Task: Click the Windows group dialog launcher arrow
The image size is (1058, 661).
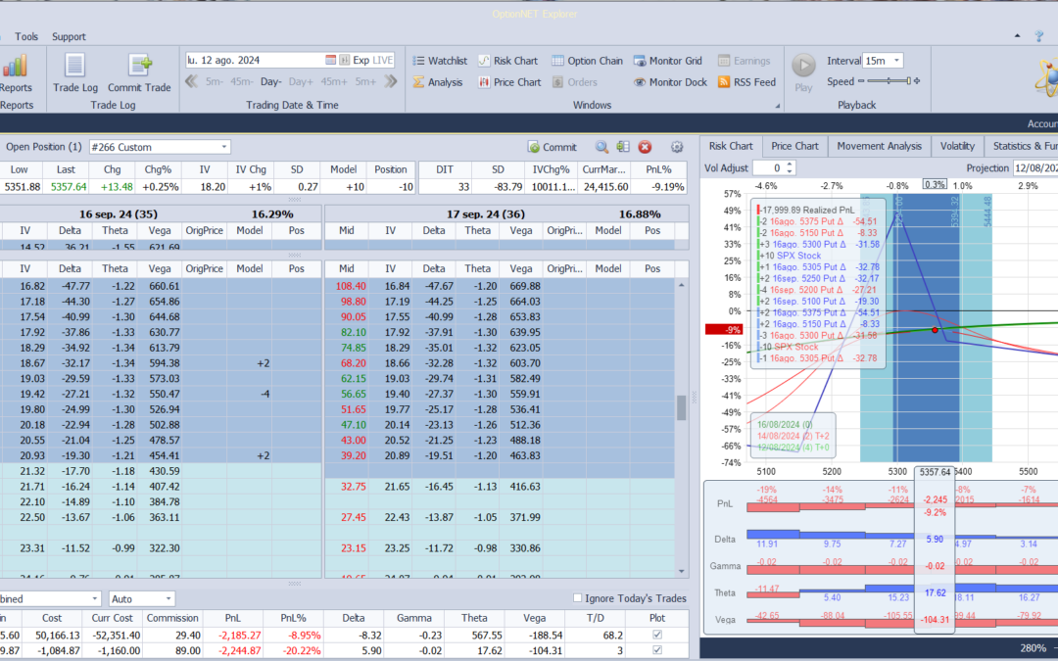Action: (777, 106)
